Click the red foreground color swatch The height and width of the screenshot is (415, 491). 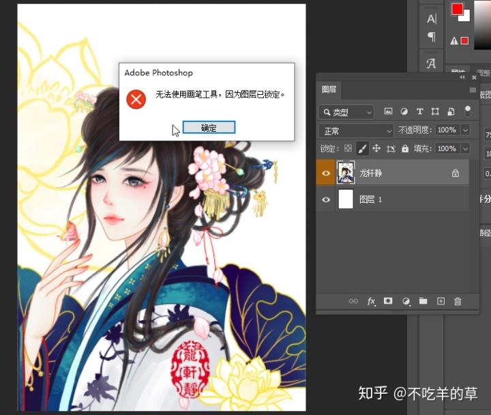coord(457,9)
